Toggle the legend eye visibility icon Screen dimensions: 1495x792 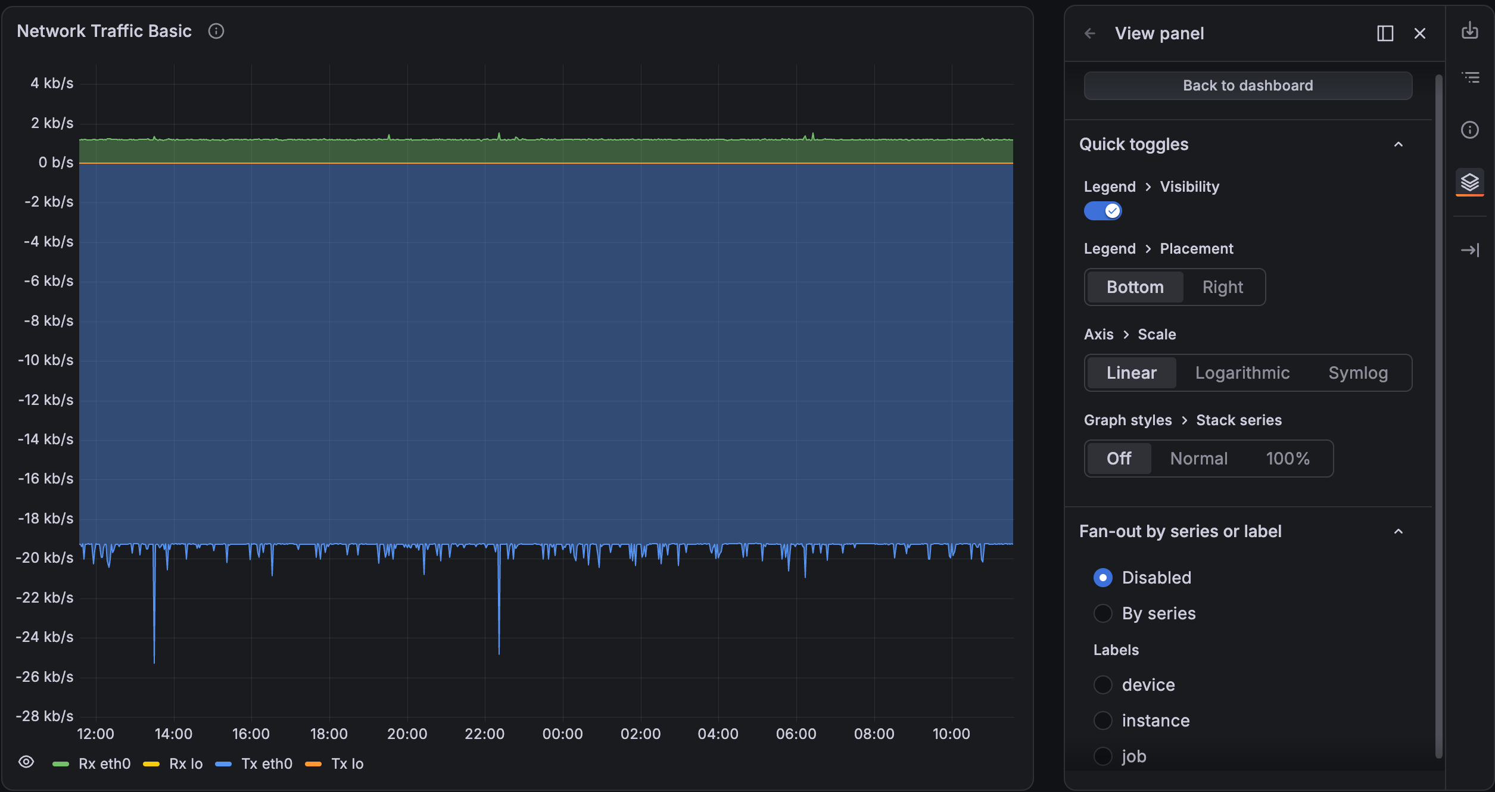pyautogui.click(x=26, y=762)
